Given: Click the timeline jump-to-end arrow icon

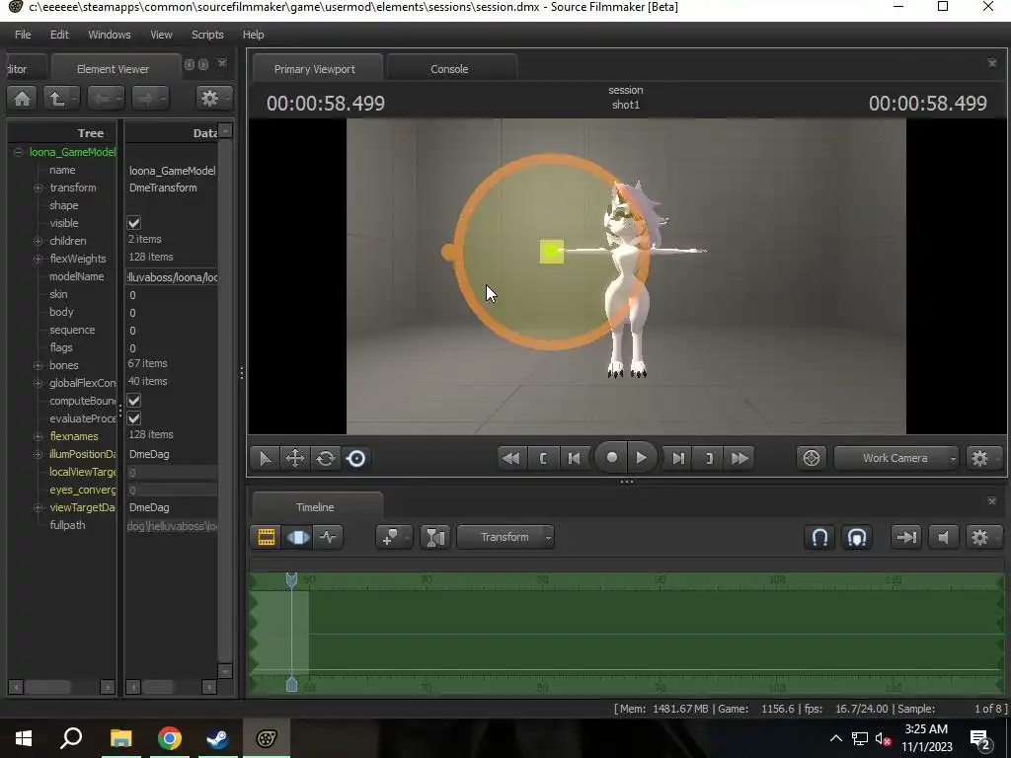Looking at the screenshot, I should 906,537.
